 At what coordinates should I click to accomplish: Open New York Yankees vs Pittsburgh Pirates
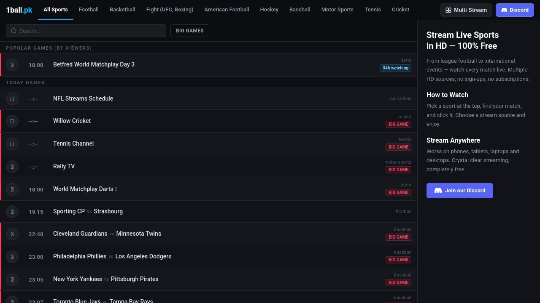208,279
